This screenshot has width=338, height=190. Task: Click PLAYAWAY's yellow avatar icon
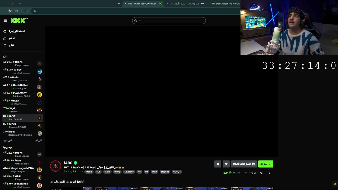(x=39, y=94)
